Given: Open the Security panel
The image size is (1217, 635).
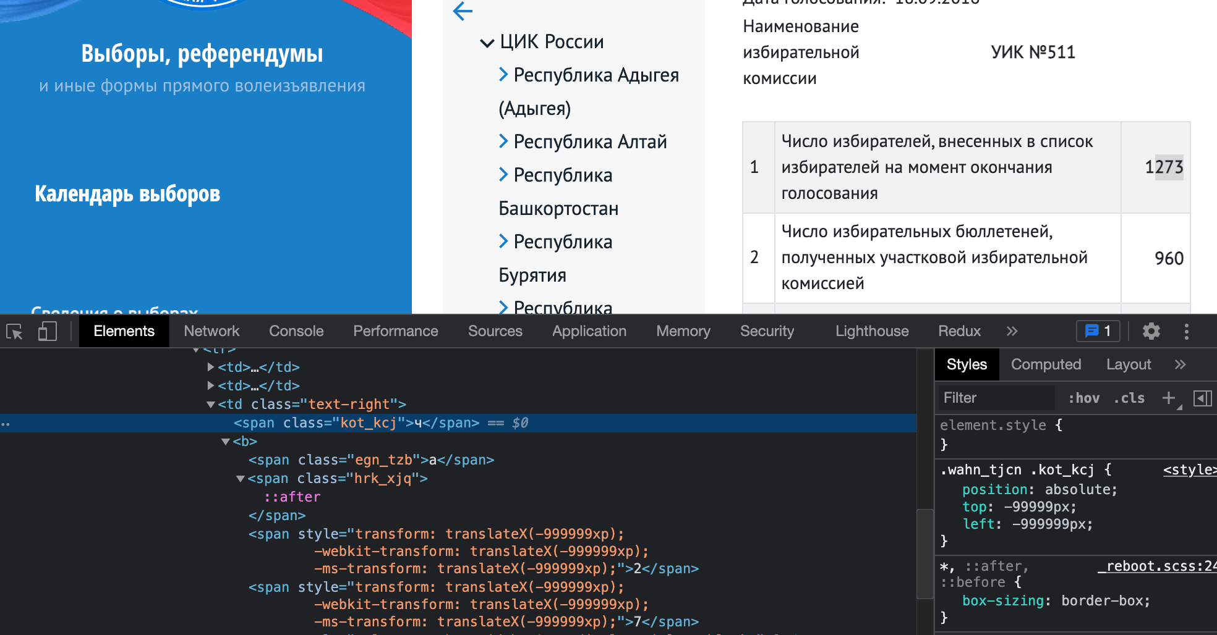Looking at the screenshot, I should click(767, 331).
